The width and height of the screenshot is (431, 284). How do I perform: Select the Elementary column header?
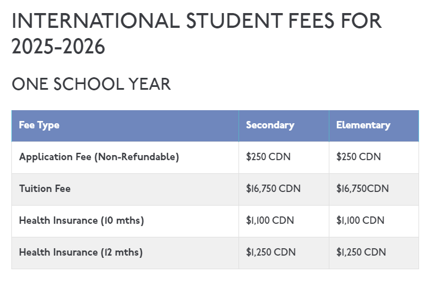tap(363, 126)
